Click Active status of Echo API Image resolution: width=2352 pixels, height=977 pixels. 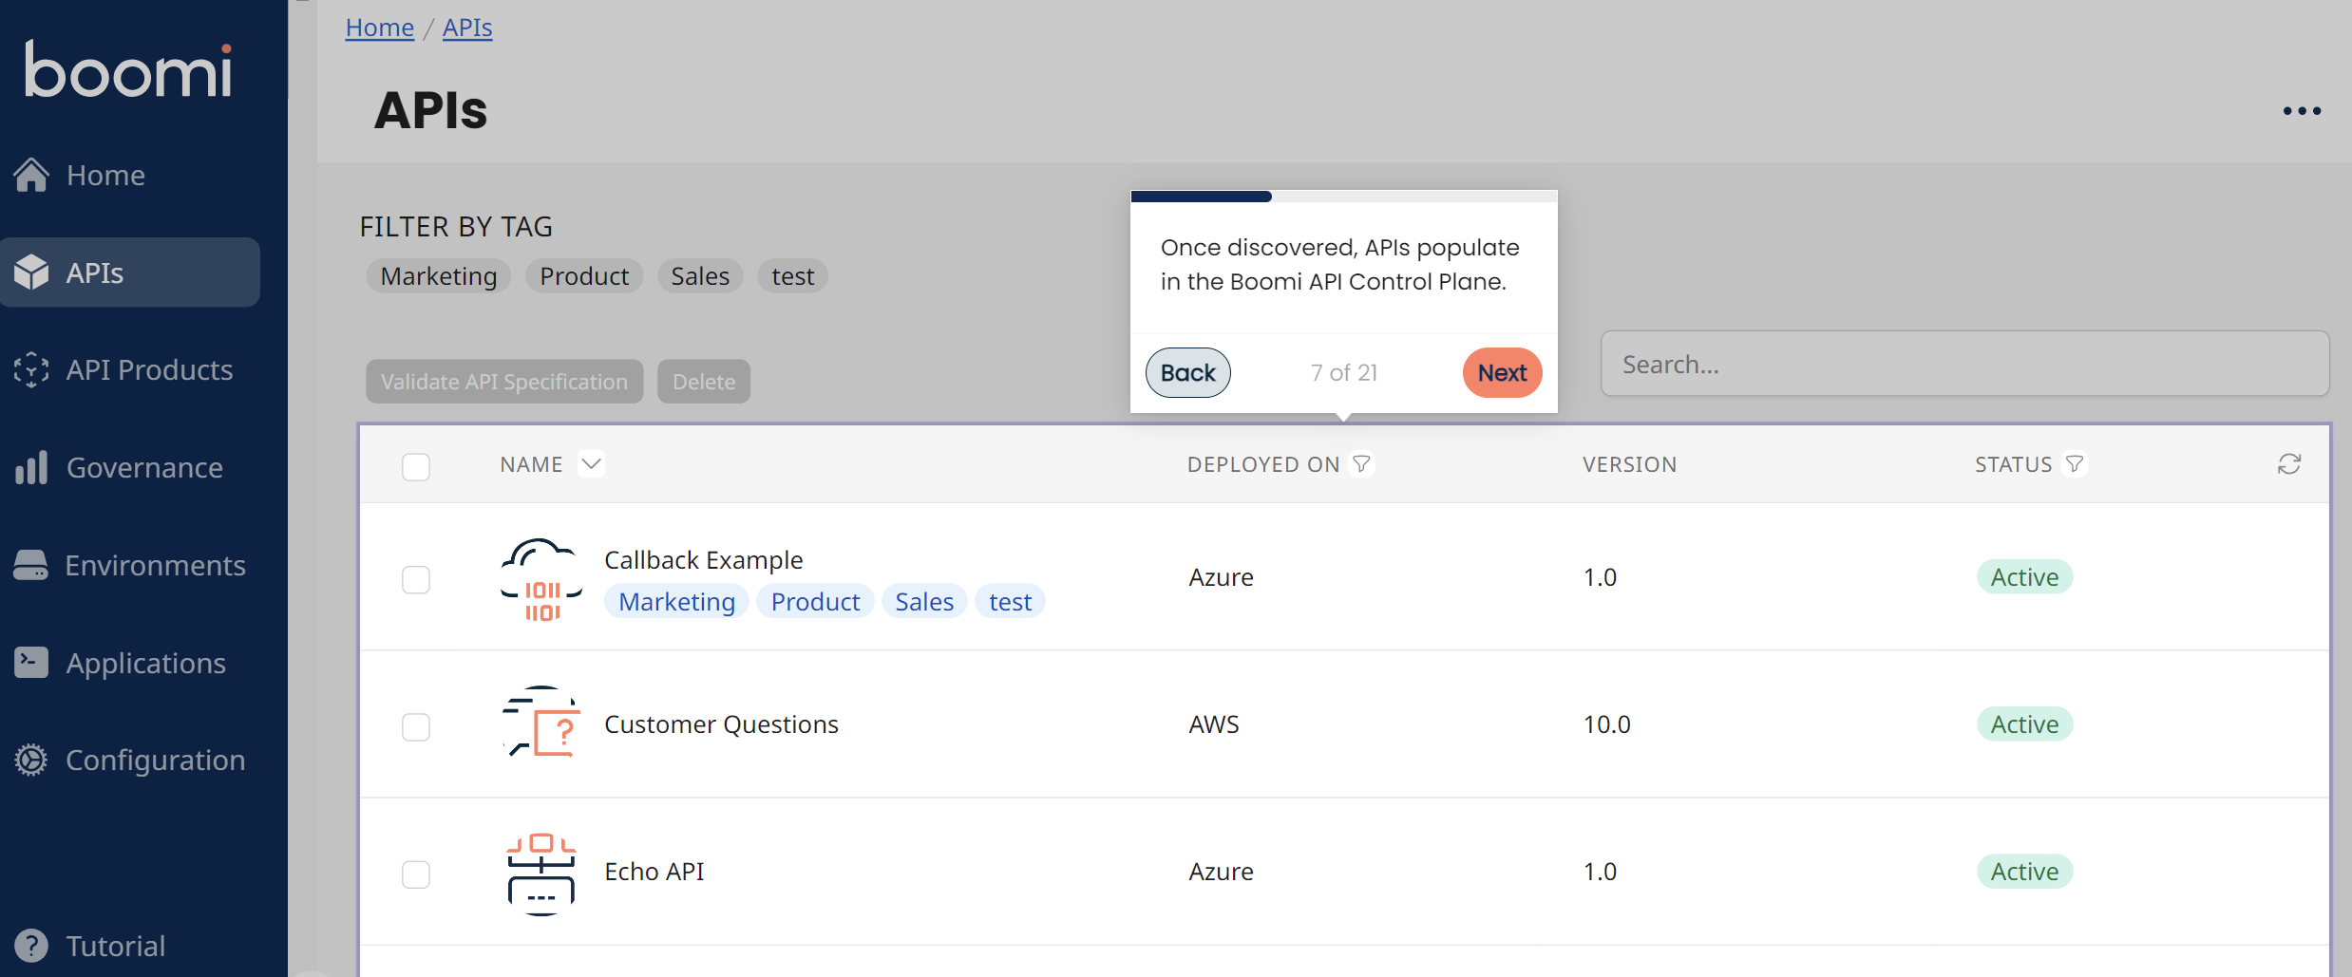(2024, 872)
